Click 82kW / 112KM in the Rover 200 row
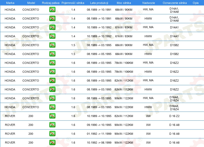The image size is (204, 147). [x=124, y=116]
